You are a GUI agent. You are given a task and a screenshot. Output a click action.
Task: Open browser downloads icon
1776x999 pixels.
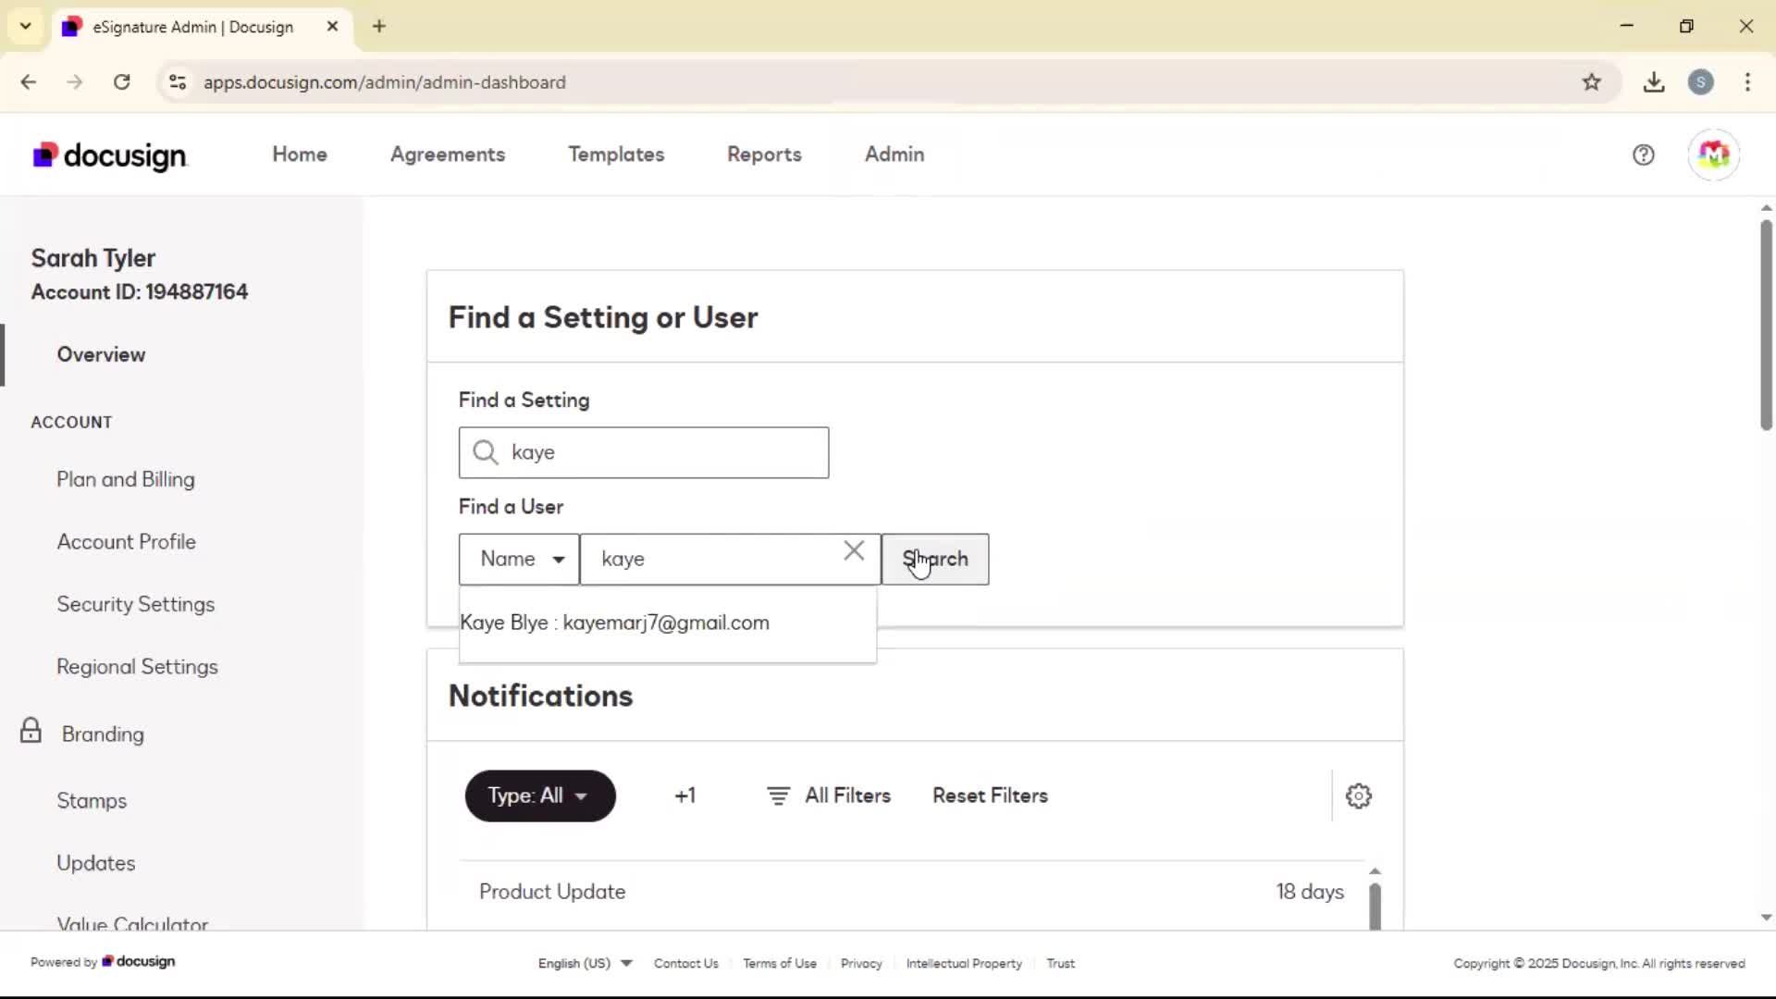pyautogui.click(x=1654, y=82)
